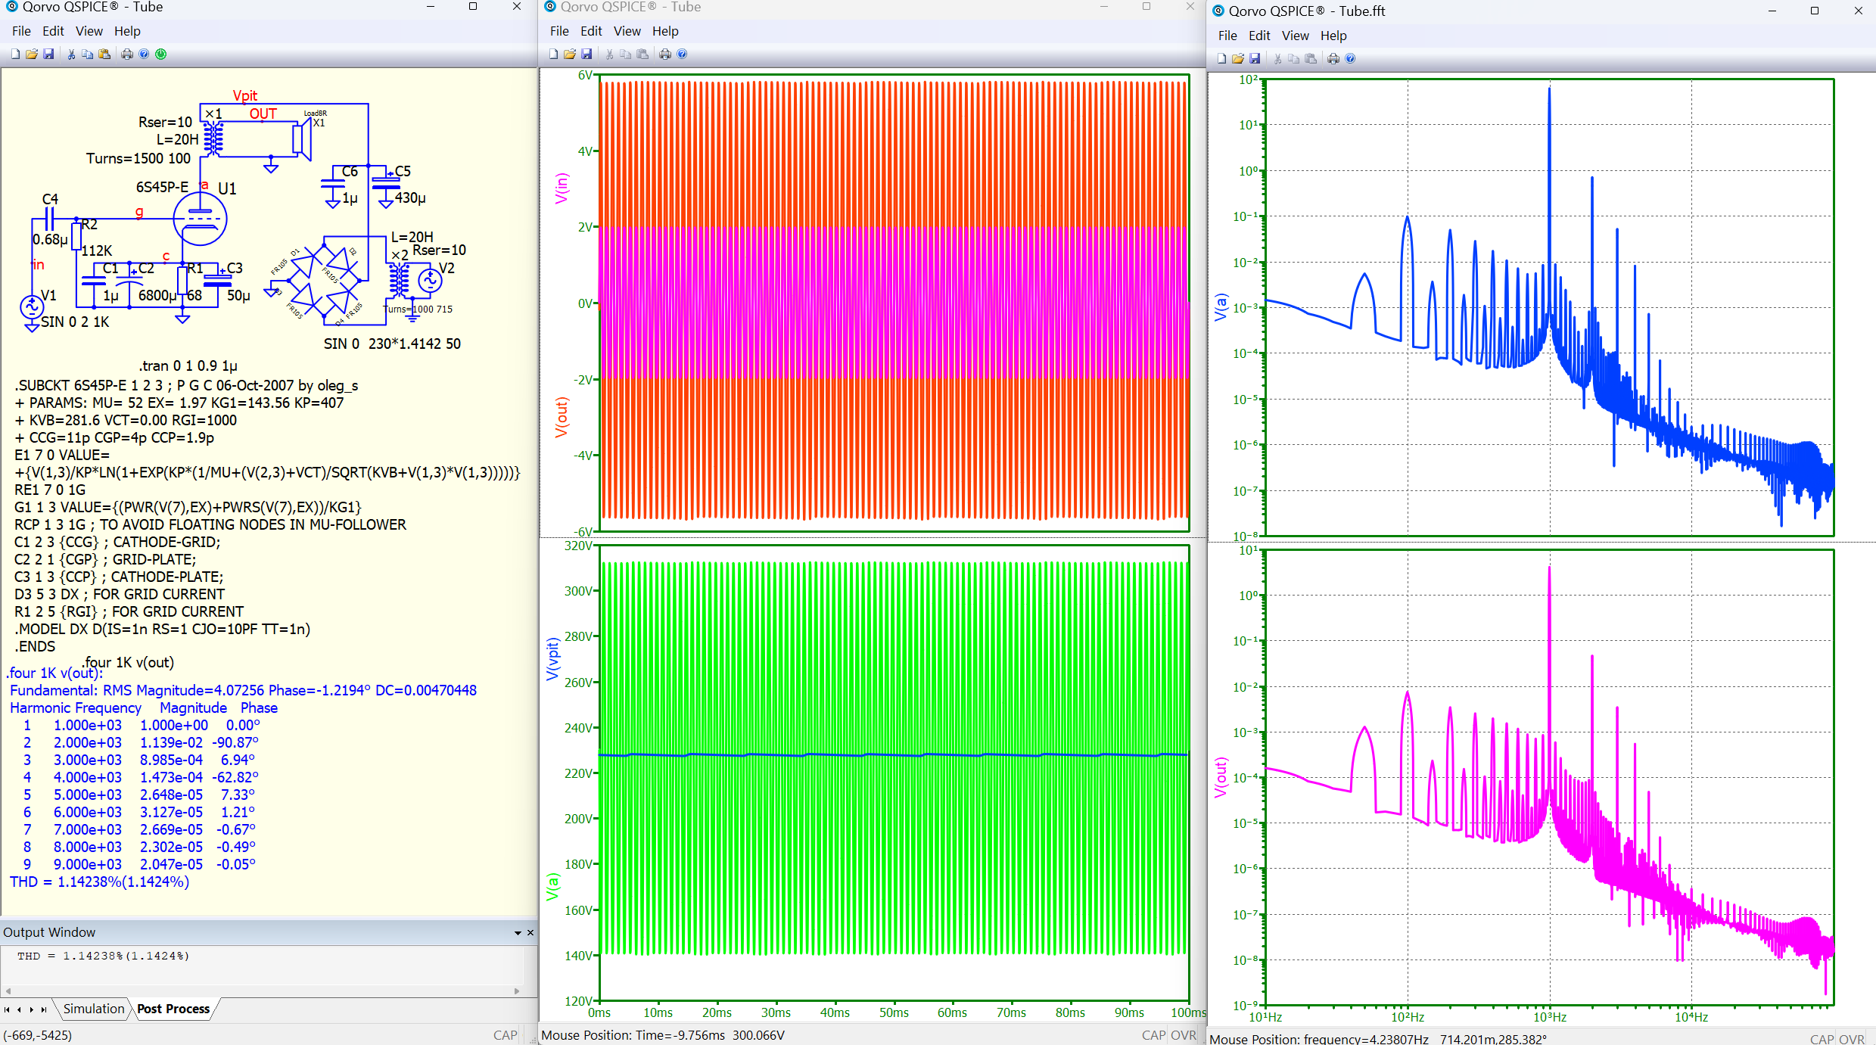Click Save icon in schematic window toolbar
This screenshot has width=1876, height=1045.
click(48, 54)
